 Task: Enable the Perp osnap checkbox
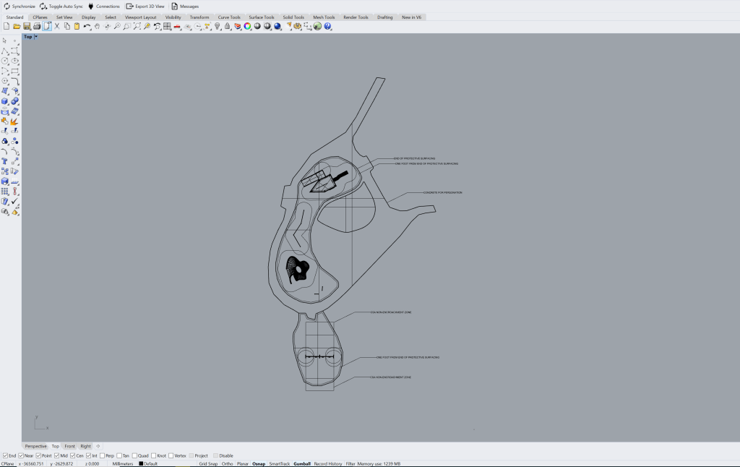(x=103, y=455)
